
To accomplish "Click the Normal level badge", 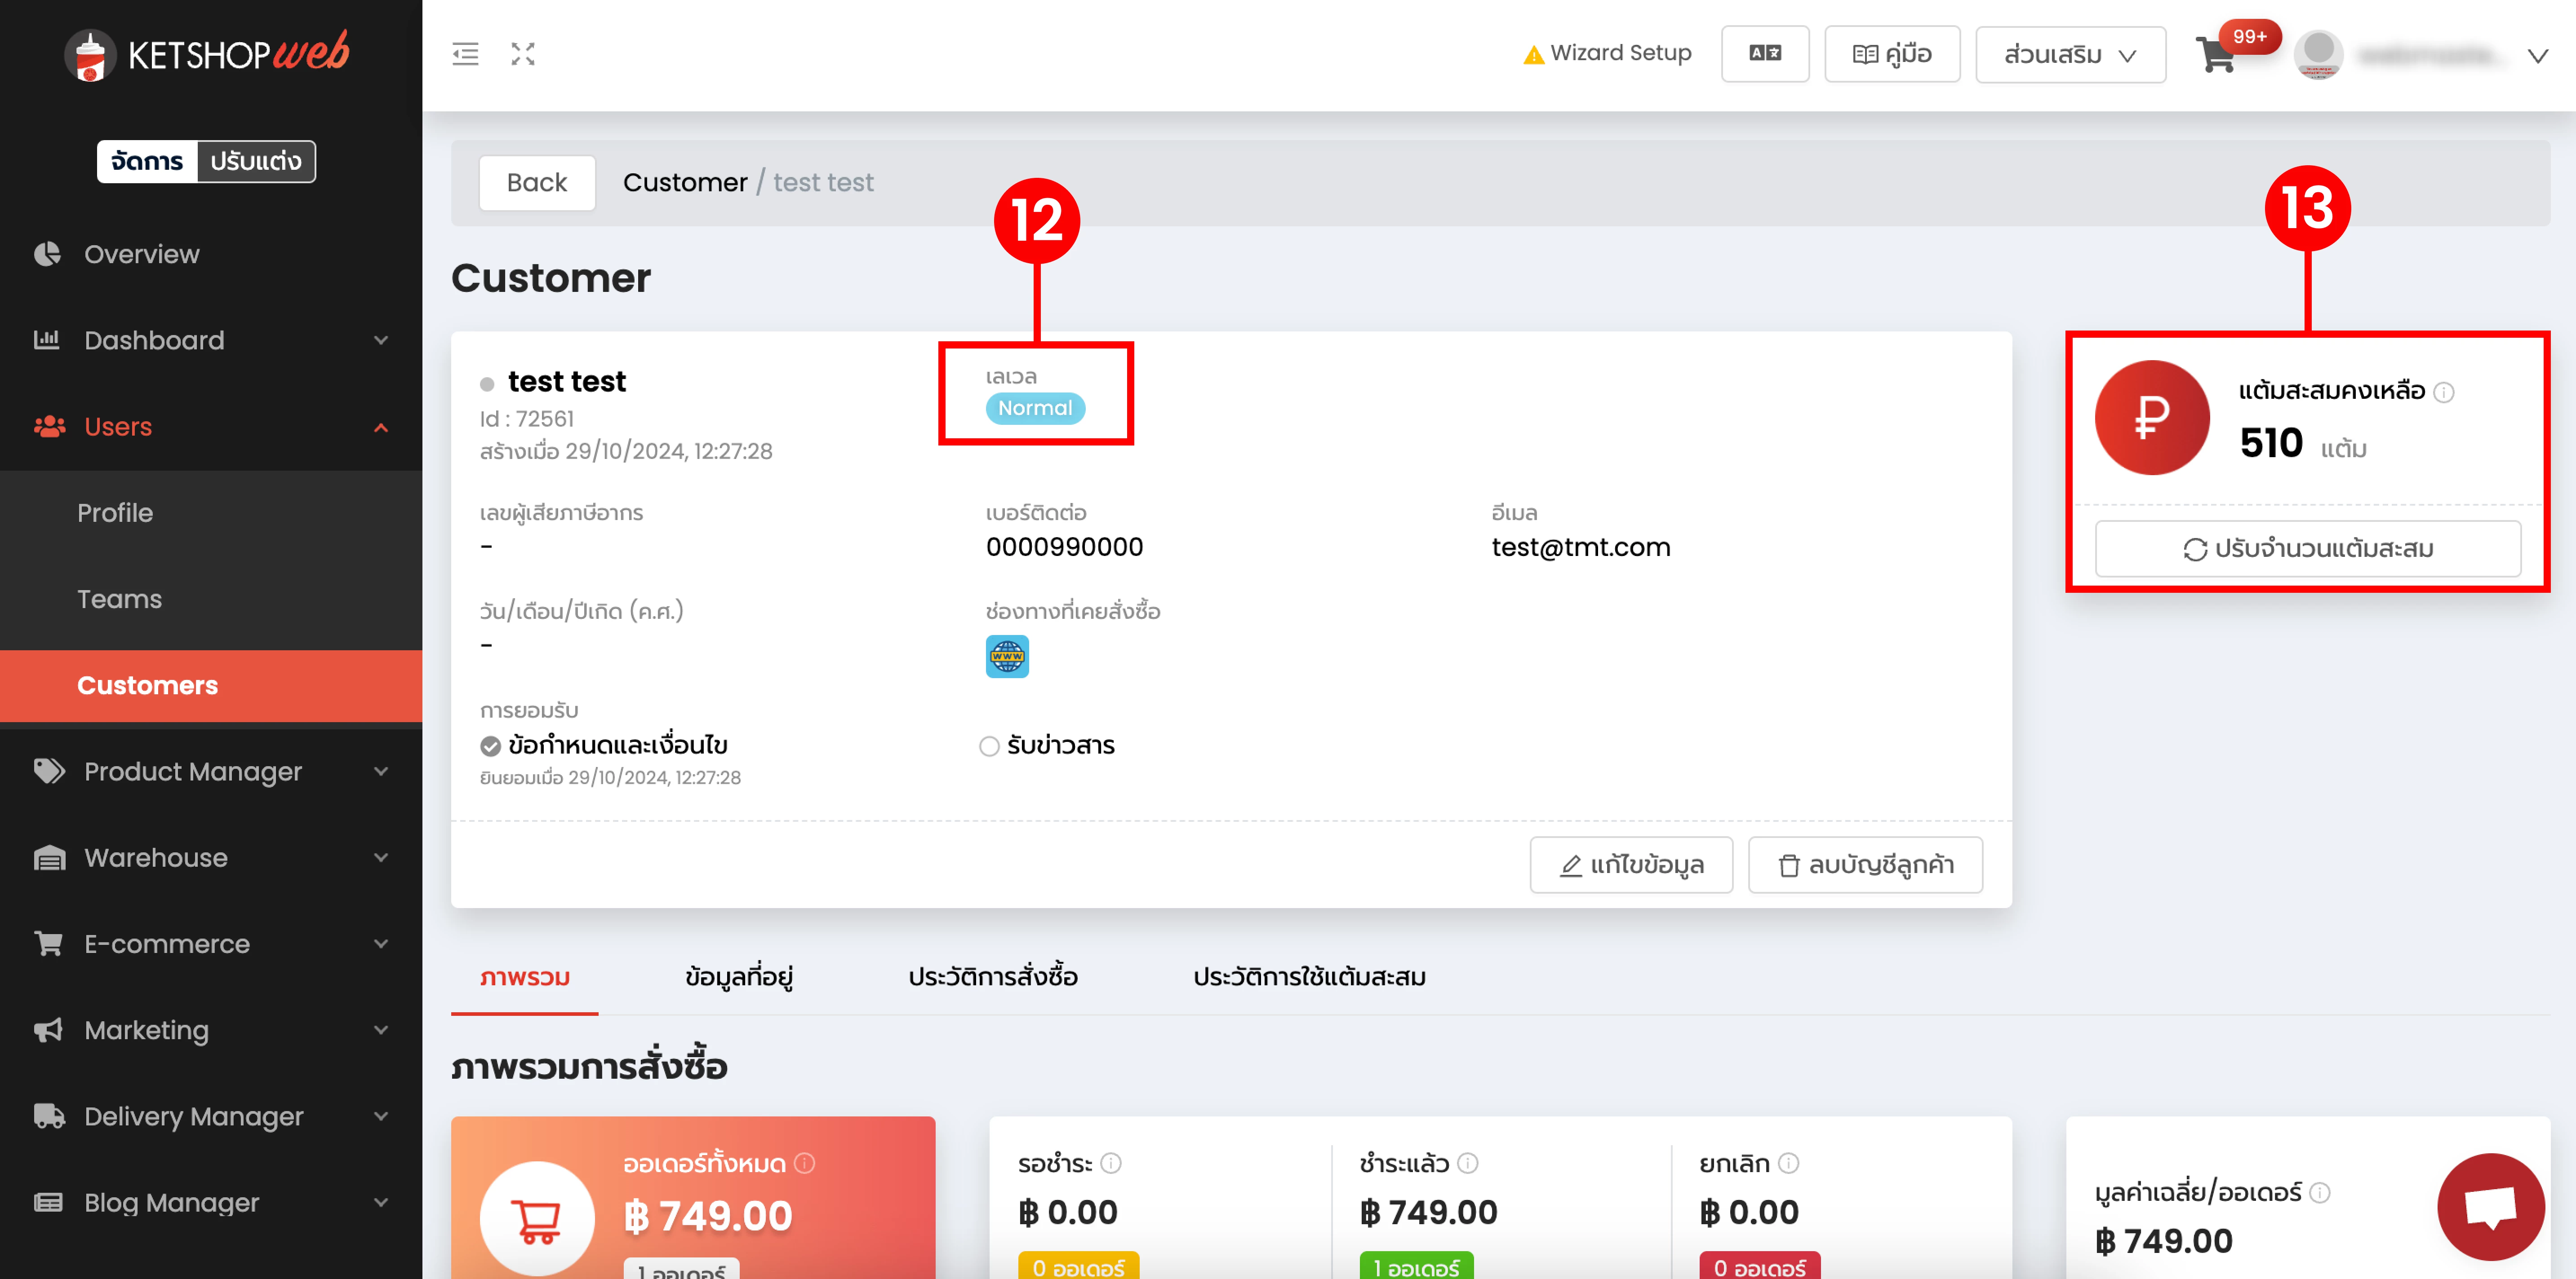I will [x=1035, y=408].
